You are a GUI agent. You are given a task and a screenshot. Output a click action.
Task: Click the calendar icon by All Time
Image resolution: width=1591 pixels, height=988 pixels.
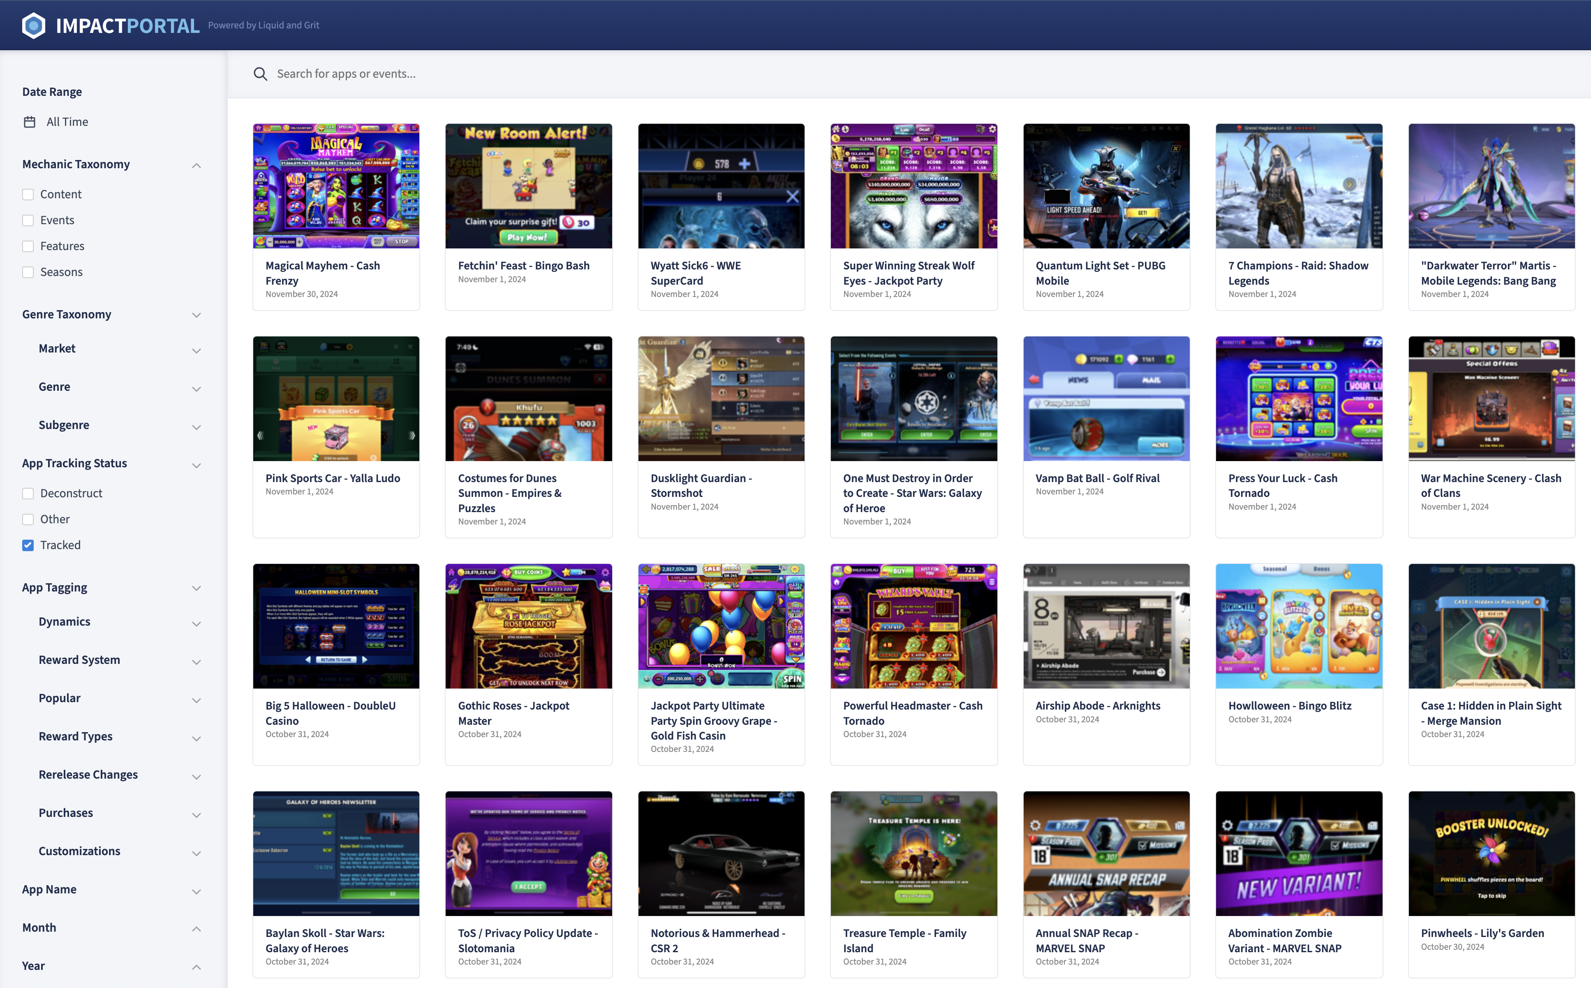click(x=29, y=122)
